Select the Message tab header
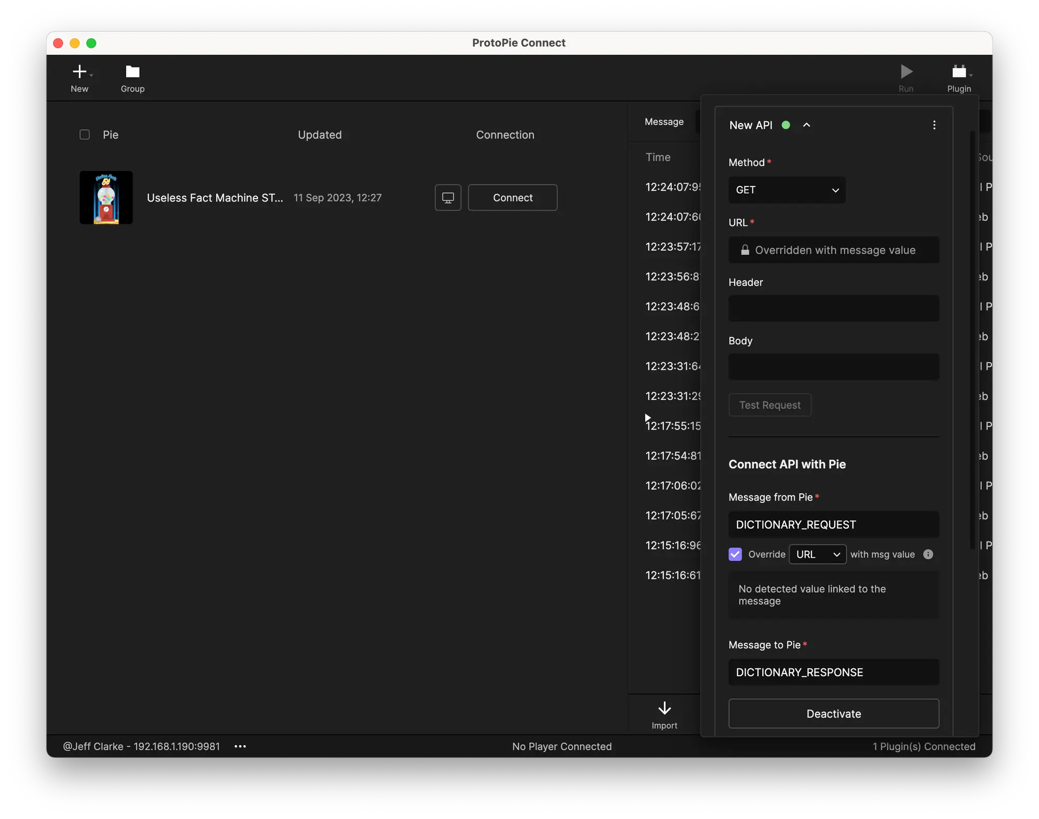The width and height of the screenshot is (1039, 819). click(x=664, y=122)
